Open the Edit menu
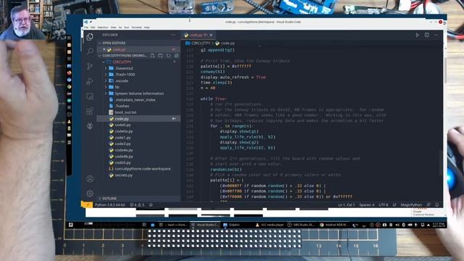 [93, 28]
